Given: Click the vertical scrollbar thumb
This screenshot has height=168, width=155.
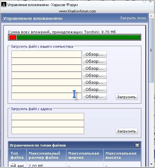Looking at the screenshot, I should [151, 50].
